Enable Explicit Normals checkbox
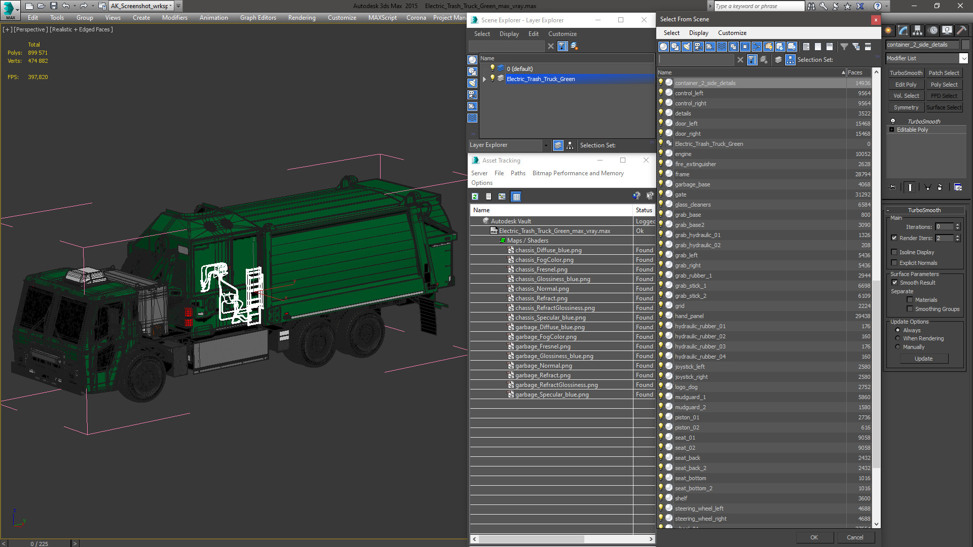Screen dimensions: 973x547 click(894, 263)
